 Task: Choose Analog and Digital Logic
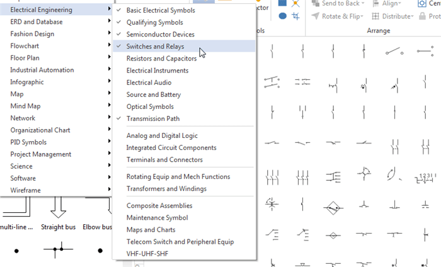[x=162, y=135]
